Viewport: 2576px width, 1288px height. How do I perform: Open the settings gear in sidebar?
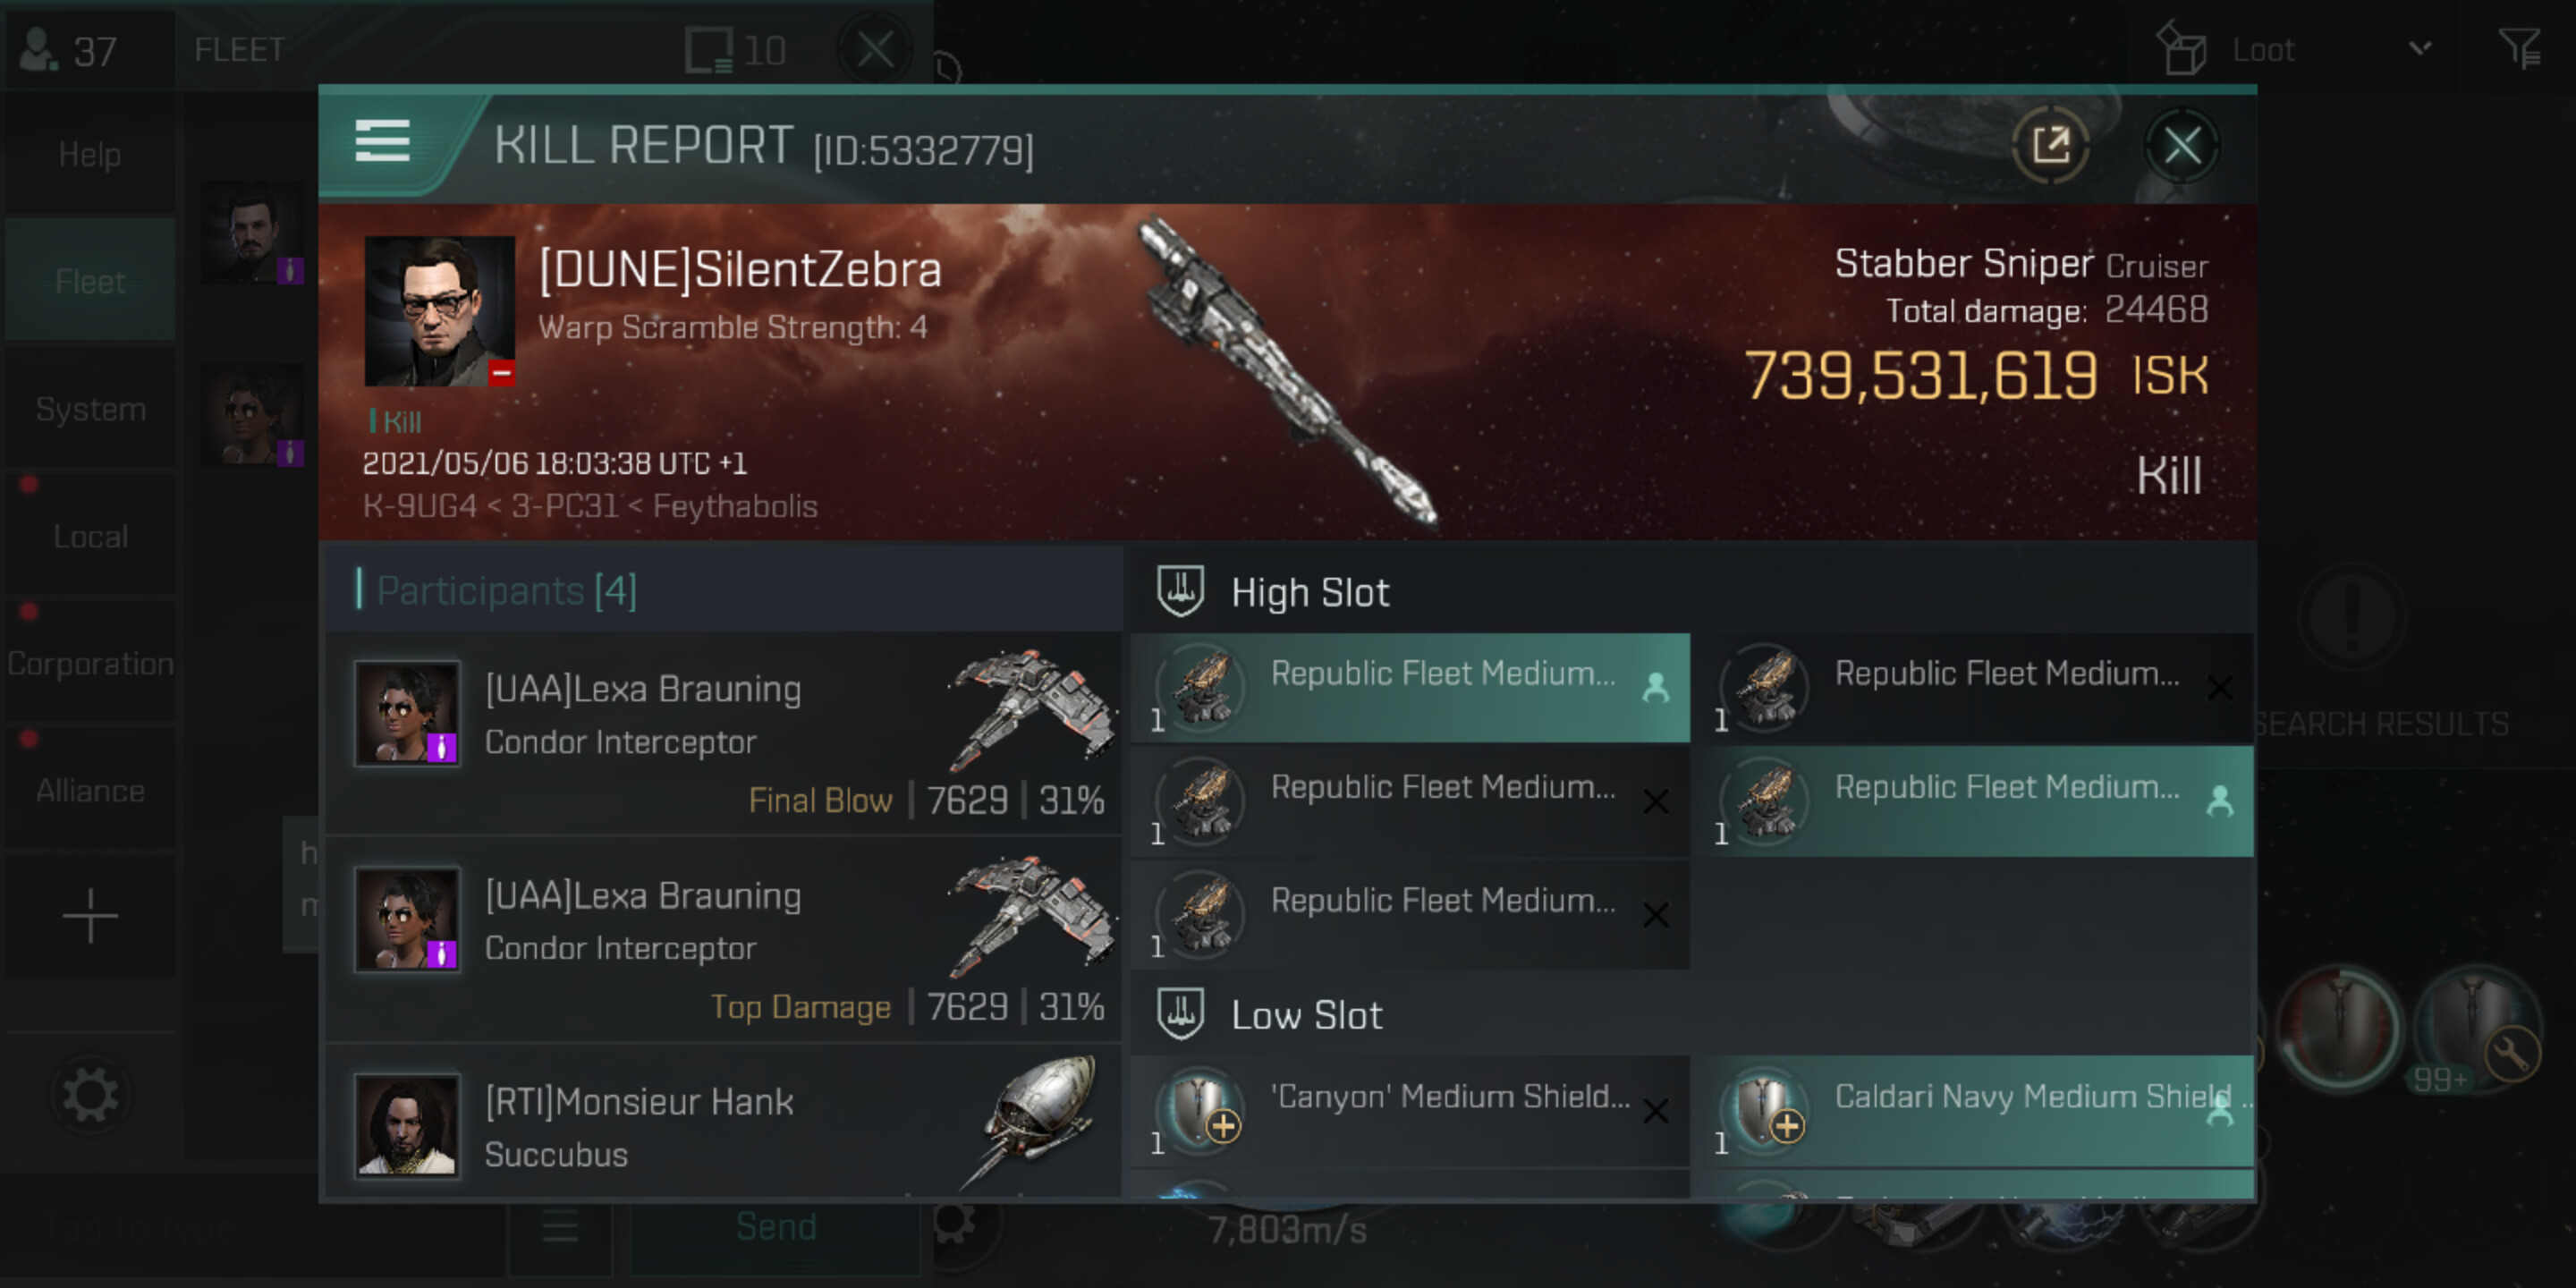tap(90, 1095)
